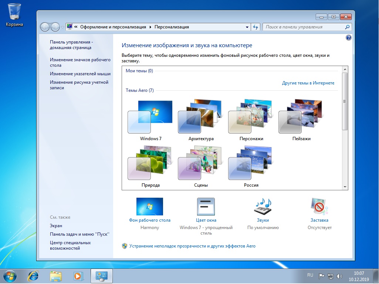
Task: Click the control panel search field
Action: (303, 27)
